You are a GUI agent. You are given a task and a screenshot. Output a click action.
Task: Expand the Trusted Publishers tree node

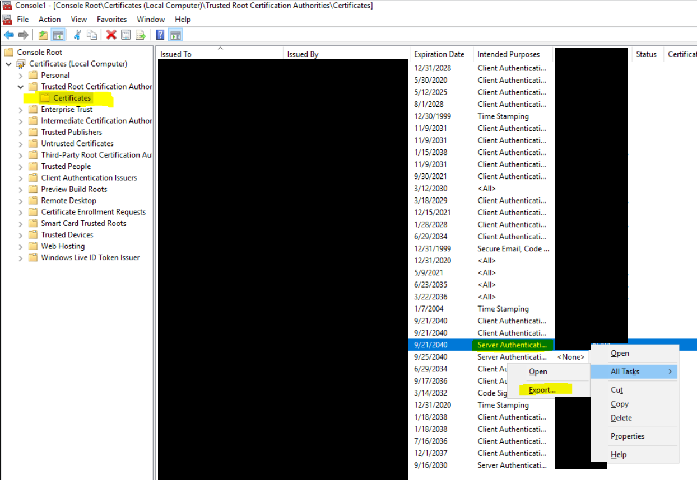21,133
